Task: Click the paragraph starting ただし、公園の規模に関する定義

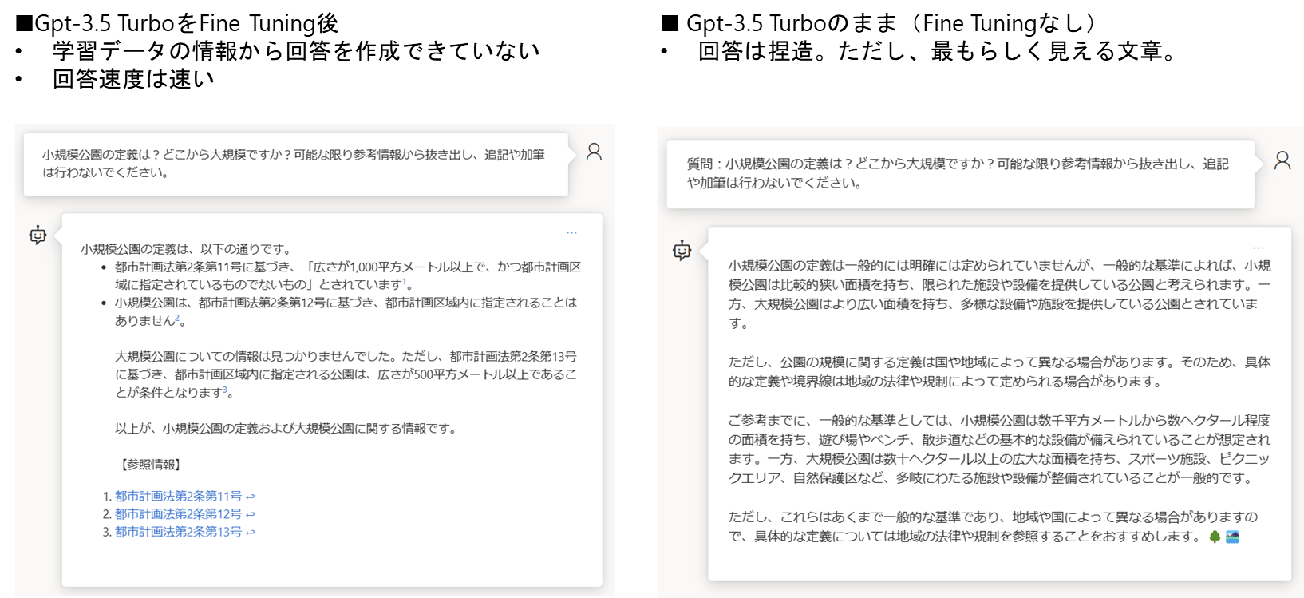Action: coord(999,372)
